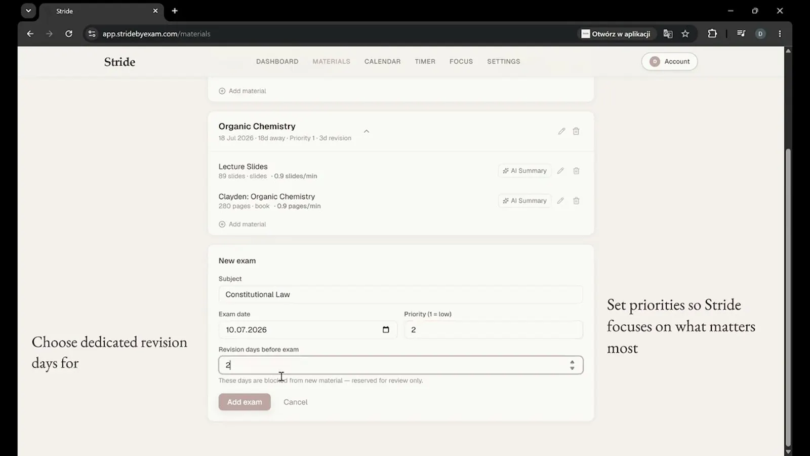The height and width of the screenshot is (456, 810).
Task: Add material in the top card
Action: tap(242, 91)
